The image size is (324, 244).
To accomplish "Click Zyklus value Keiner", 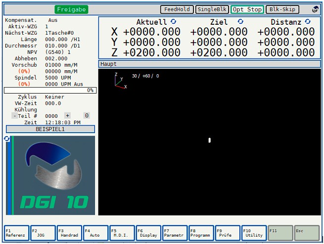I will pyautogui.click(x=54, y=97).
